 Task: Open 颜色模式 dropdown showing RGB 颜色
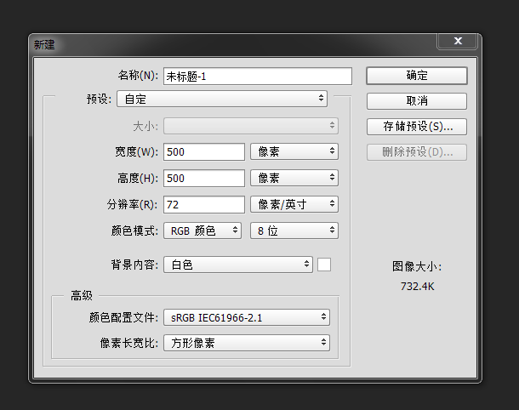tap(202, 231)
